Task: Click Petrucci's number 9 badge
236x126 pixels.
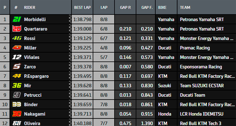Action: 17,95
